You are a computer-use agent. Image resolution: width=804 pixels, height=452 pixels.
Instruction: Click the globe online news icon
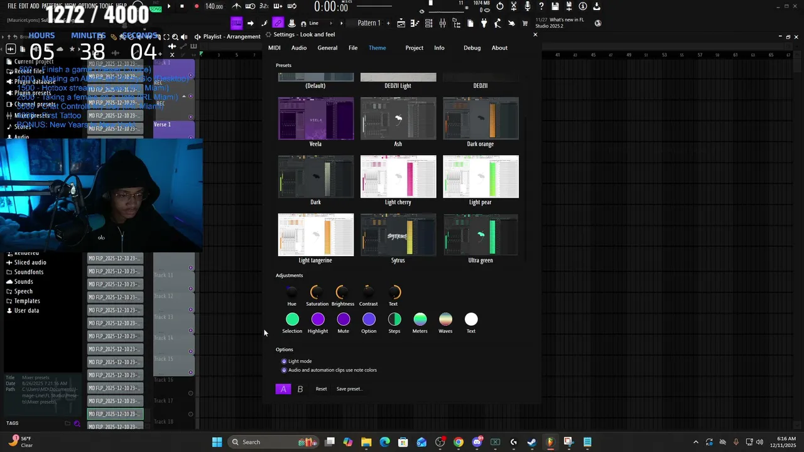click(x=598, y=23)
